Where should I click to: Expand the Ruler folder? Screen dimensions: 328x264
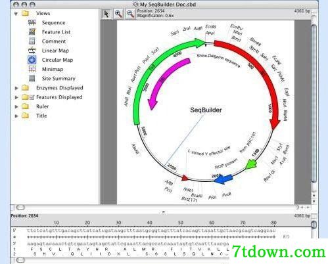16,106
